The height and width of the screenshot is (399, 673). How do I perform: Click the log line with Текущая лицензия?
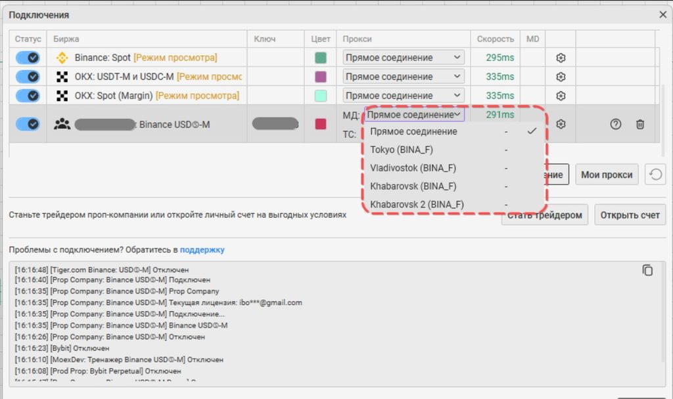(158, 303)
